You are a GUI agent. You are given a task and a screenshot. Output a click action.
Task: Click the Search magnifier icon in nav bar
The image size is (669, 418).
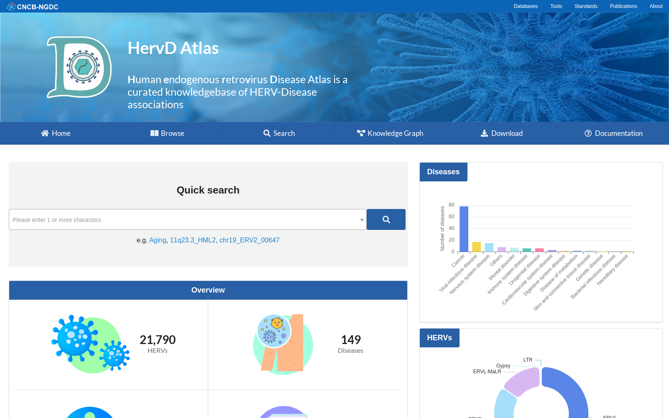pyautogui.click(x=267, y=133)
